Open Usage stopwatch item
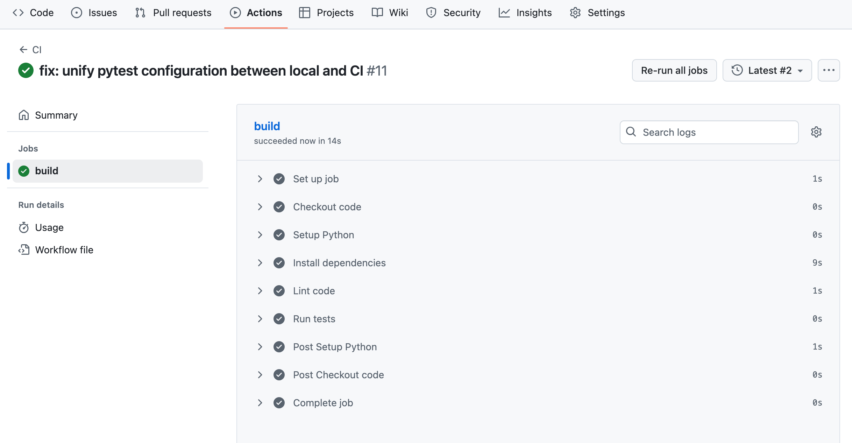Screen dimensions: 852x443 click(x=41, y=227)
